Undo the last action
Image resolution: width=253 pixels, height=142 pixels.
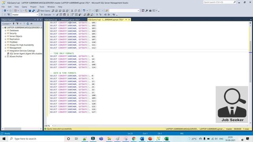(x=84, y=11)
